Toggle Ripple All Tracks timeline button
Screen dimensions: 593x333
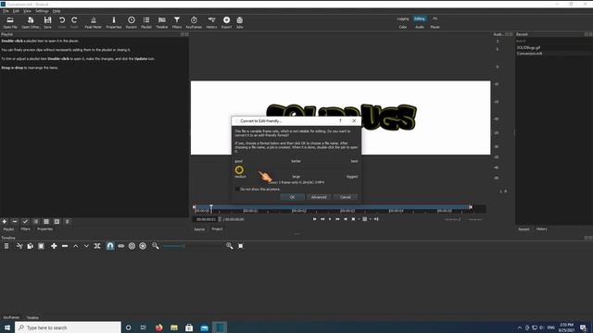(143, 246)
